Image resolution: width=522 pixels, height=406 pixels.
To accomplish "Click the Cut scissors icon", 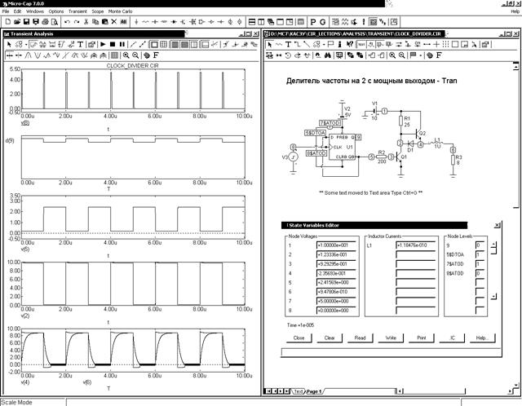I will click(x=86, y=22).
